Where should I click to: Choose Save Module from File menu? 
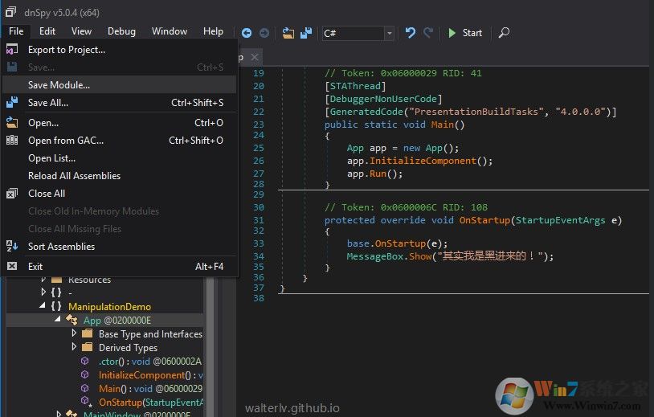click(x=59, y=85)
